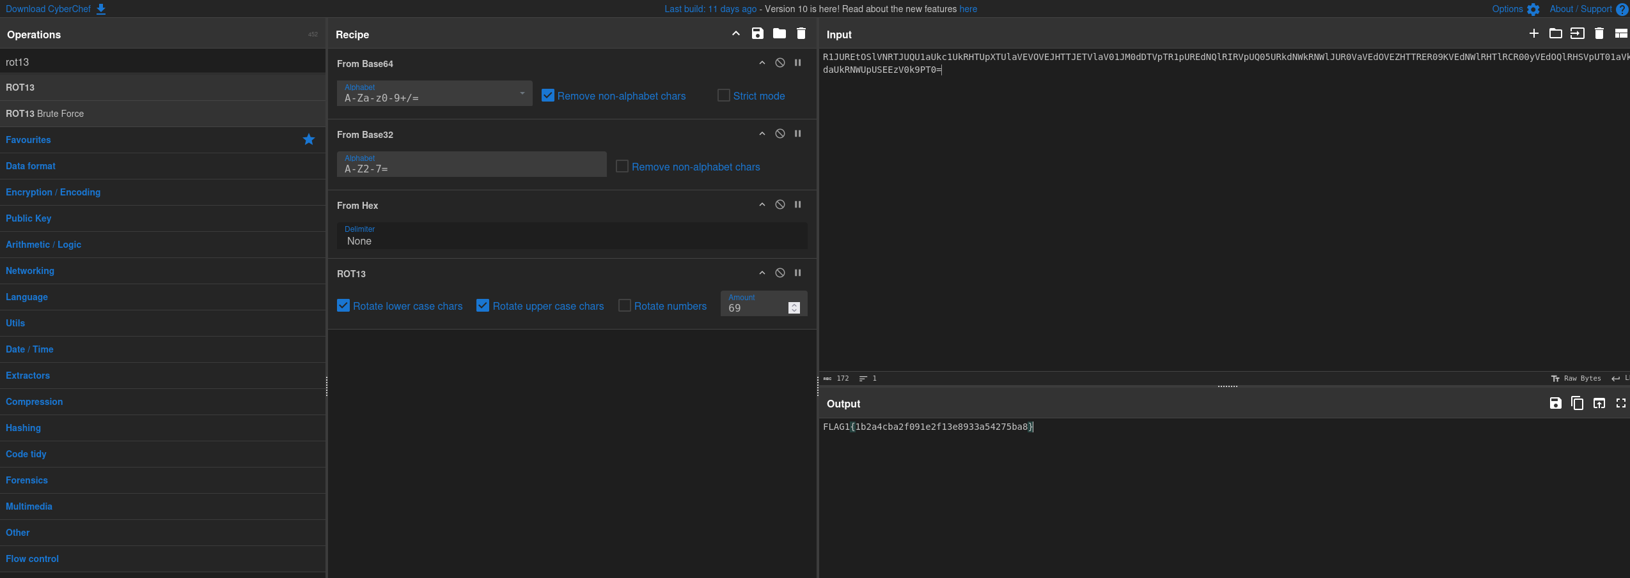Toggle Base64 Remove non-alphabet chars checkbox
The width and height of the screenshot is (1630, 578).
pyautogui.click(x=548, y=95)
